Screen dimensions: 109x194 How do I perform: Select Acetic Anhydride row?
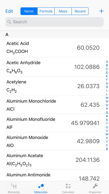pyautogui.click(x=54, y=67)
